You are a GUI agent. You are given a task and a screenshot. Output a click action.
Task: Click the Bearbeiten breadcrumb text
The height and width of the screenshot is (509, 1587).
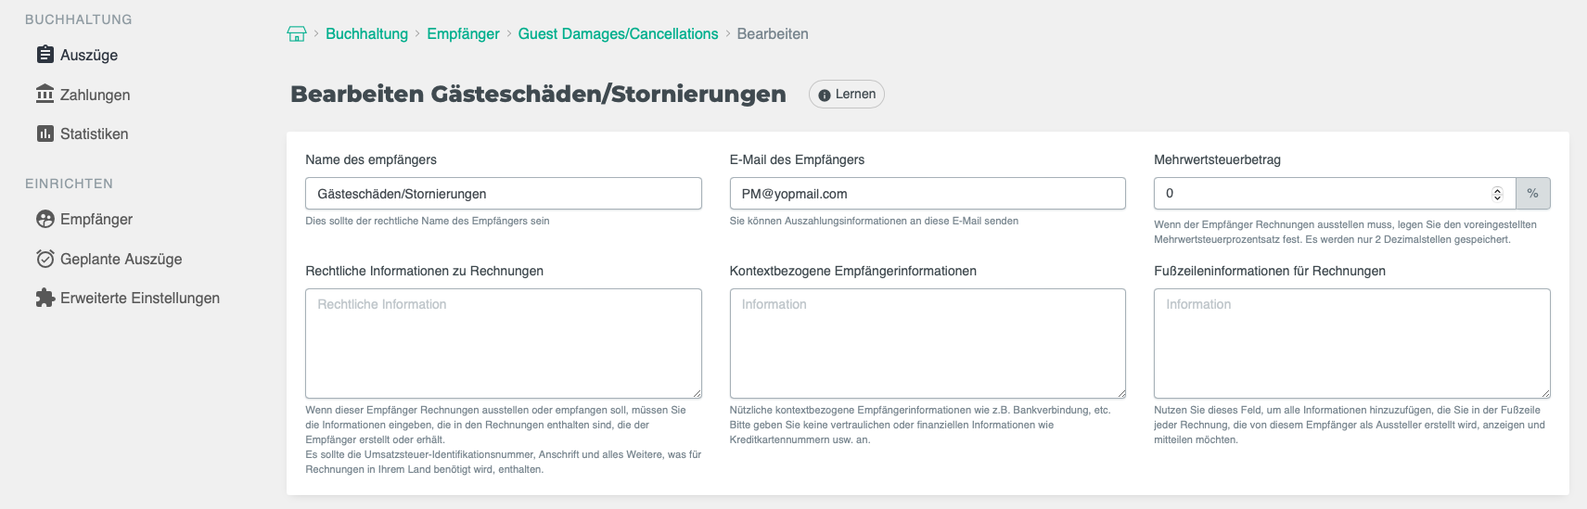773,33
